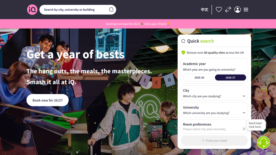This screenshot has width=276, height=155.
Task: Open live chat headset icon
Action: 263,143
